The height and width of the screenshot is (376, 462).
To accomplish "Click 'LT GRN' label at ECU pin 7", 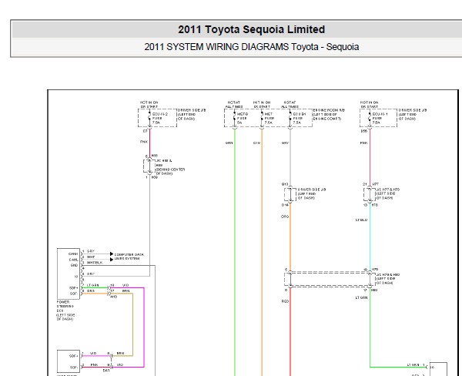I will (93, 285).
